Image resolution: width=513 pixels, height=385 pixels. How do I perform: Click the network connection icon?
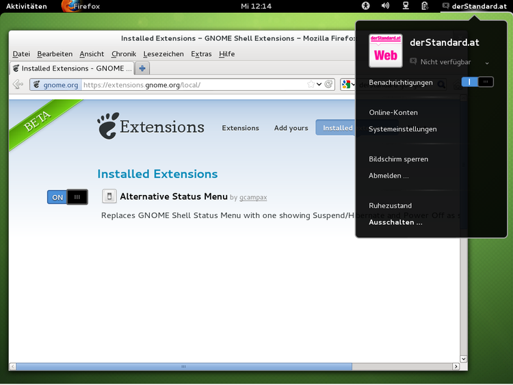point(406,6)
